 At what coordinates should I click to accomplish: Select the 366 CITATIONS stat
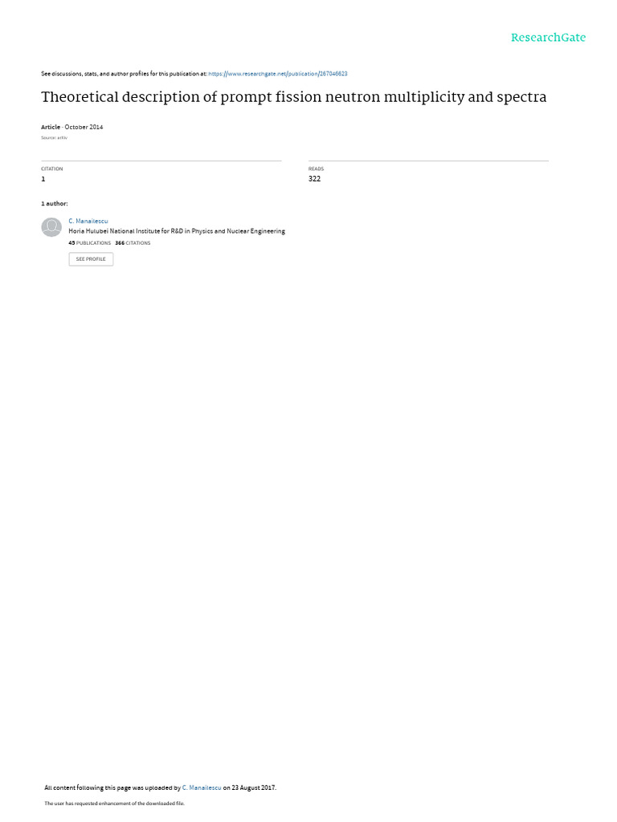point(133,243)
